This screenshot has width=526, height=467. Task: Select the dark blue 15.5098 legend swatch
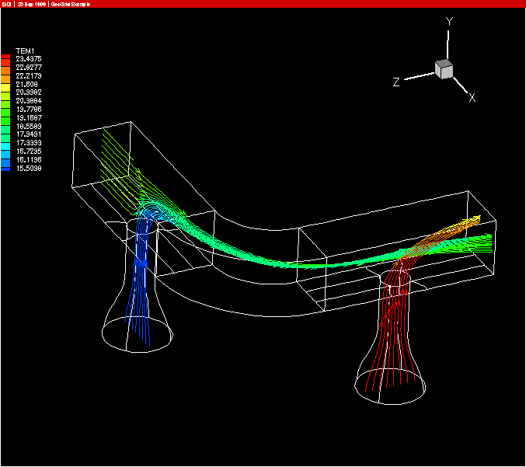point(5,168)
